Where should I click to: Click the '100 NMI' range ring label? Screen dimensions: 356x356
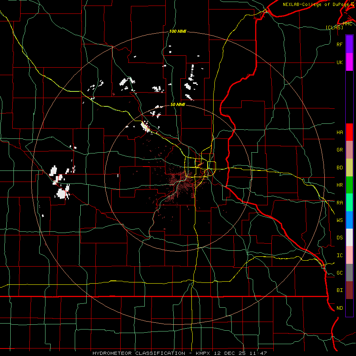pyautogui.click(x=178, y=31)
